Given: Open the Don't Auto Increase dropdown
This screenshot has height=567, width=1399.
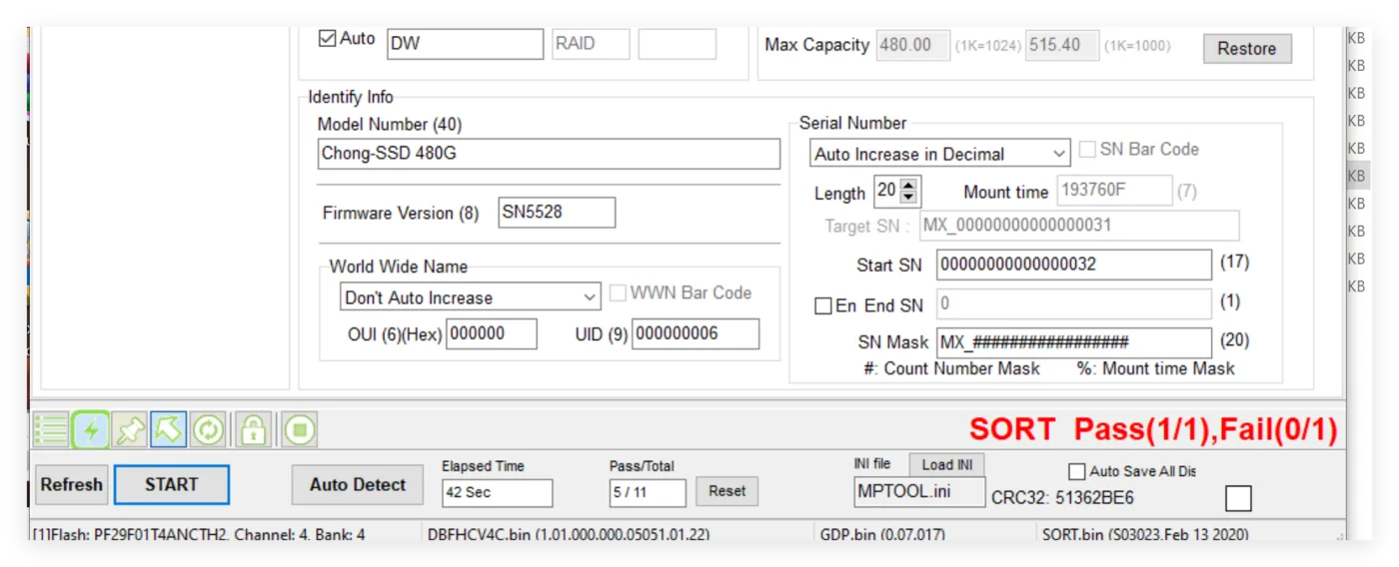Looking at the screenshot, I should click(470, 297).
